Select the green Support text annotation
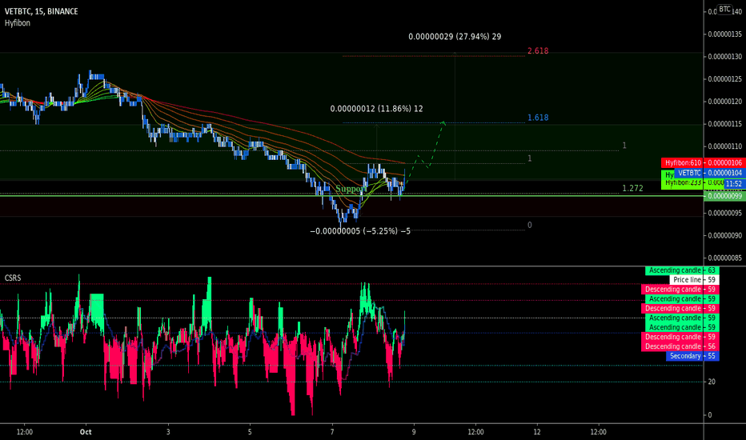The height and width of the screenshot is (440, 746). click(351, 189)
